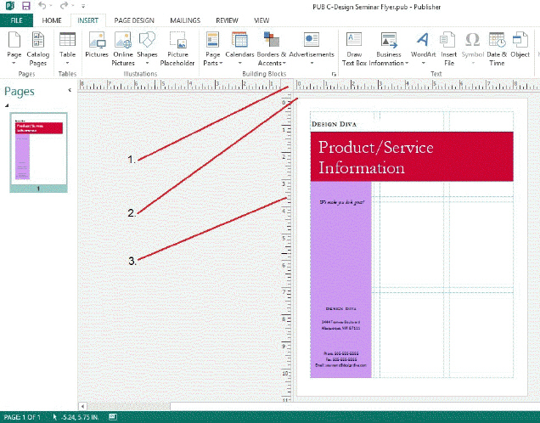The height and width of the screenshot is (423, 540).
Task: Click the Advertisements icon
Action: point(312,40)
